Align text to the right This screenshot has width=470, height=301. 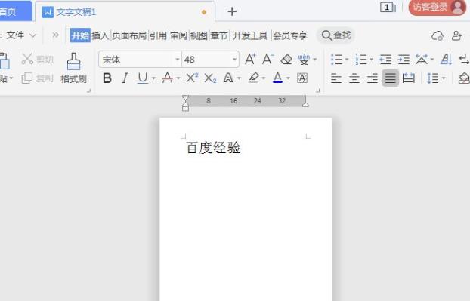pyautogui.click(x=373, y=78)
